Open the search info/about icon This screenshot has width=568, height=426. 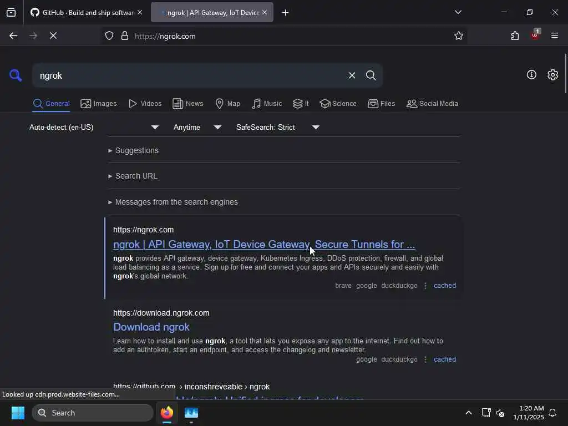(531, 75)
